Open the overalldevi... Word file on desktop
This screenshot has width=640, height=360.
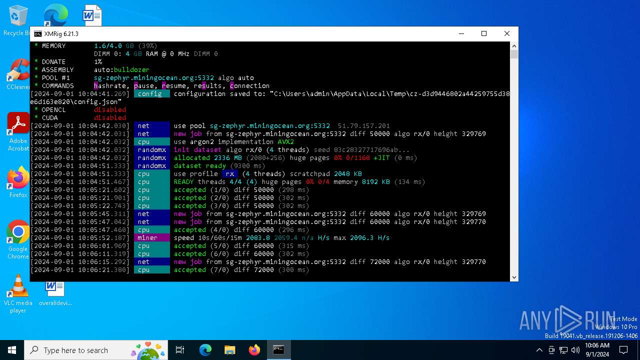(55, 293)
